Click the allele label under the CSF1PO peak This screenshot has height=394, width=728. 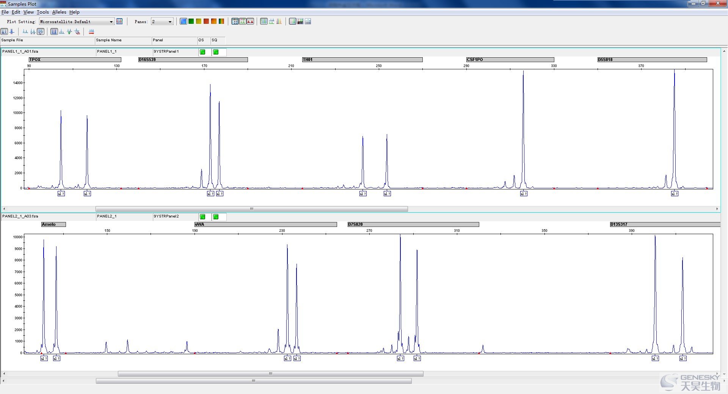[524, 194]
